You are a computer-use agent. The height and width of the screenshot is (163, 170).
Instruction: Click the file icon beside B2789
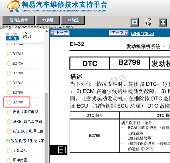click(x=9, y=73)
